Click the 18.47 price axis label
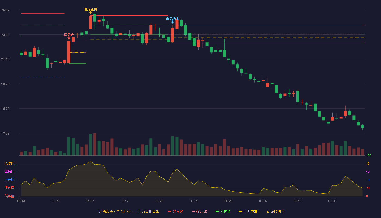Image resolution: width=381 pixels, height=218 pixels. tap(5, 84)
